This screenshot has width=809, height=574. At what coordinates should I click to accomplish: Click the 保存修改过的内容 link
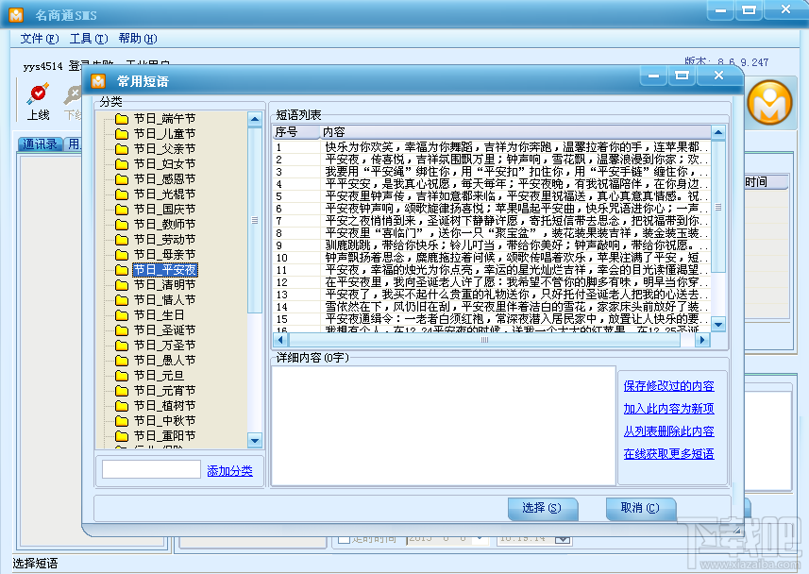668,385
